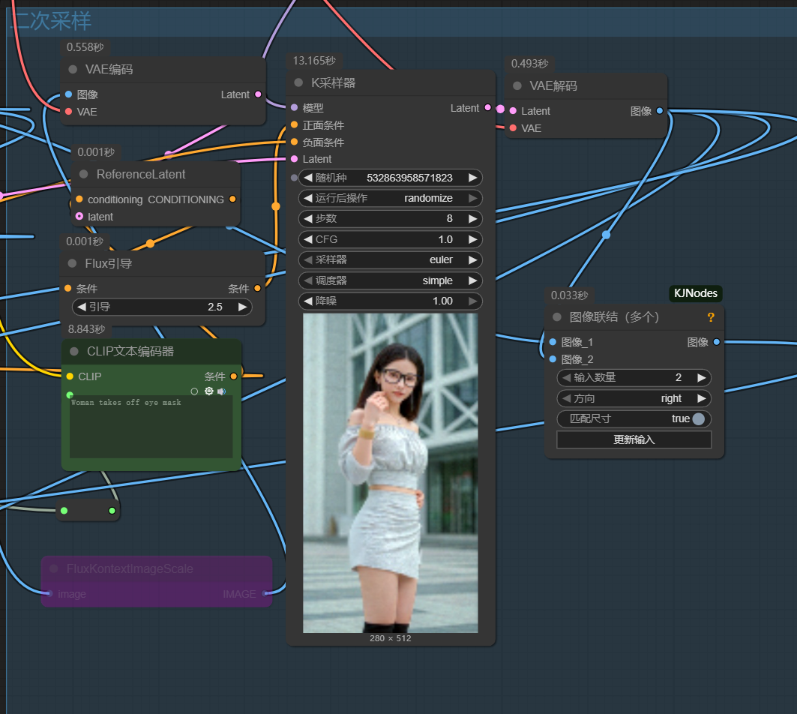
Task: Open the orange question mark help on 图像联结 node
Action: [711, 317]
